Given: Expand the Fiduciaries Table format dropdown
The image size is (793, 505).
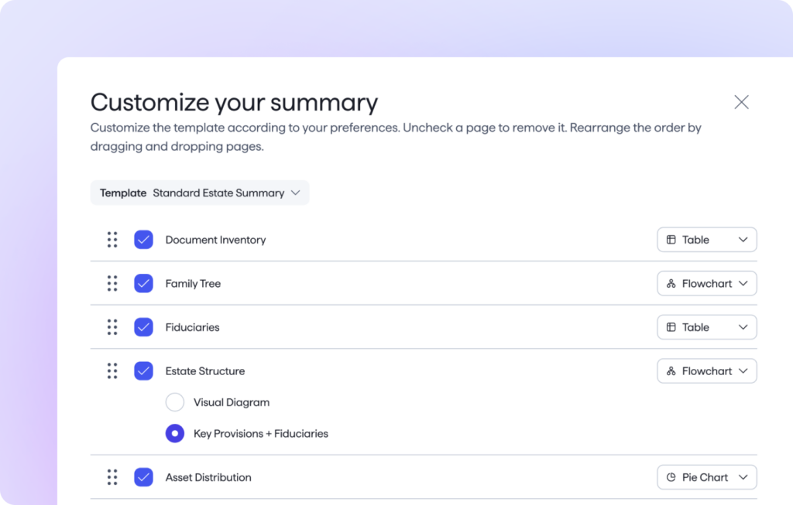Looking at the screenshot, I should click(x=706, y=327).
